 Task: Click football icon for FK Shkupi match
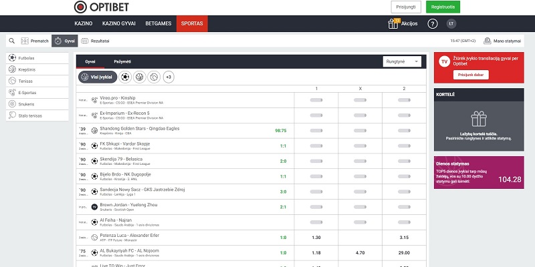point(94,146)
